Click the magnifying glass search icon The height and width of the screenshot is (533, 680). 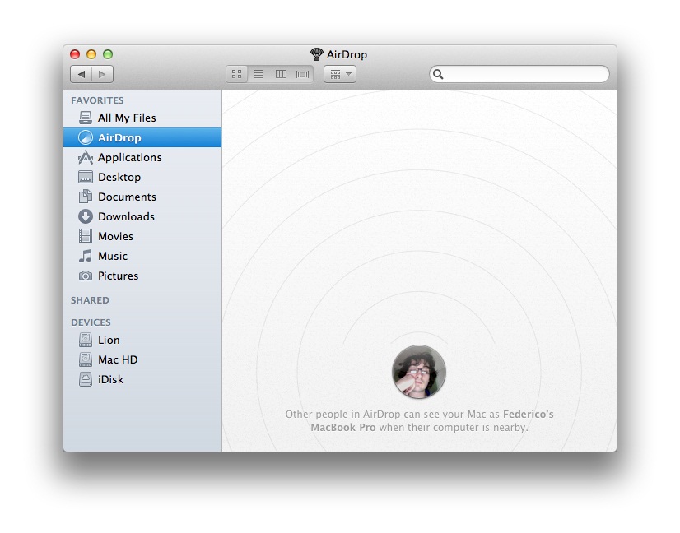[438, 74]
